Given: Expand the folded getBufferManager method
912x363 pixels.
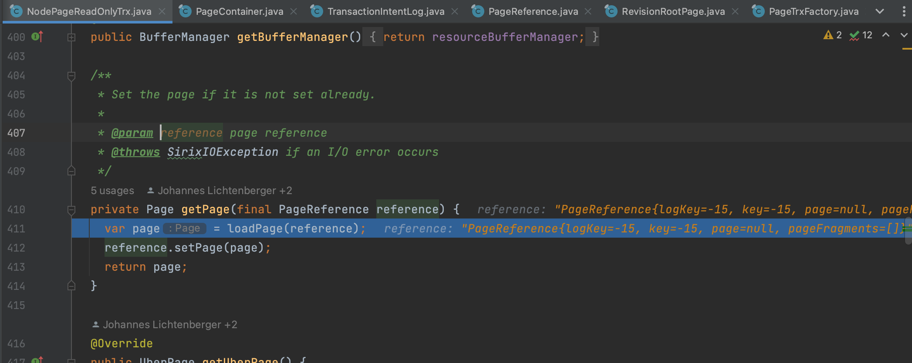Looking at the screenshot, I should pos(71,37).
